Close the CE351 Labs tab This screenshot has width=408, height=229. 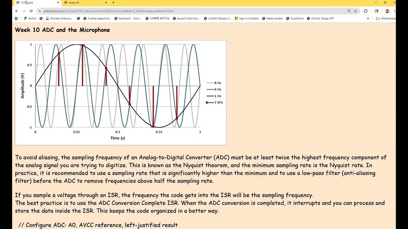tap(58, 3)
